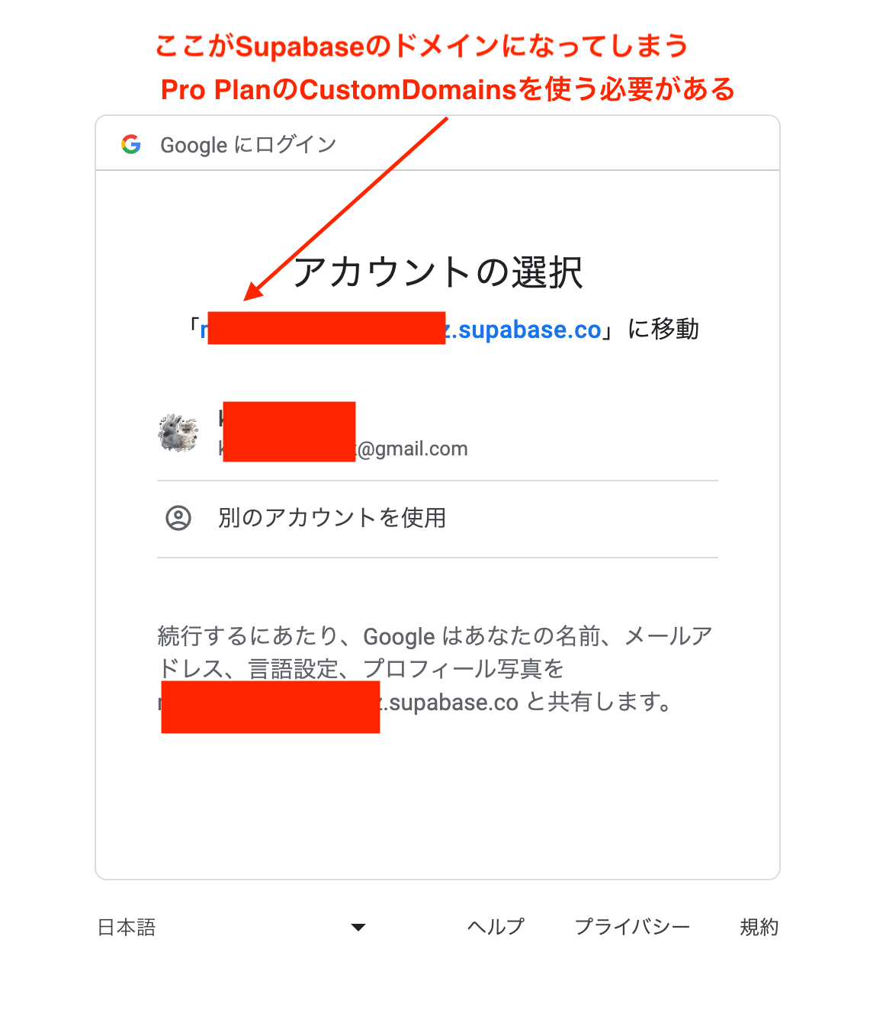This screenshot has width=886, height=1010.
Task: Open the ヘルプ link
Action: pyautogui.click(x=496, y=927)
